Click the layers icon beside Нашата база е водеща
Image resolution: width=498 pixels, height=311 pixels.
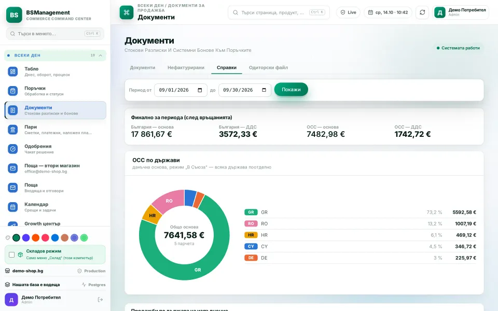(7, 285)
